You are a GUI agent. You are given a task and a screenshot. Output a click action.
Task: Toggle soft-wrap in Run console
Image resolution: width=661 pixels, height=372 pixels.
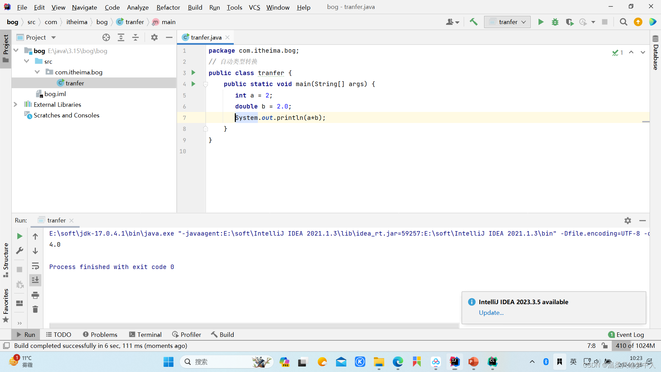tap(35, 266)
